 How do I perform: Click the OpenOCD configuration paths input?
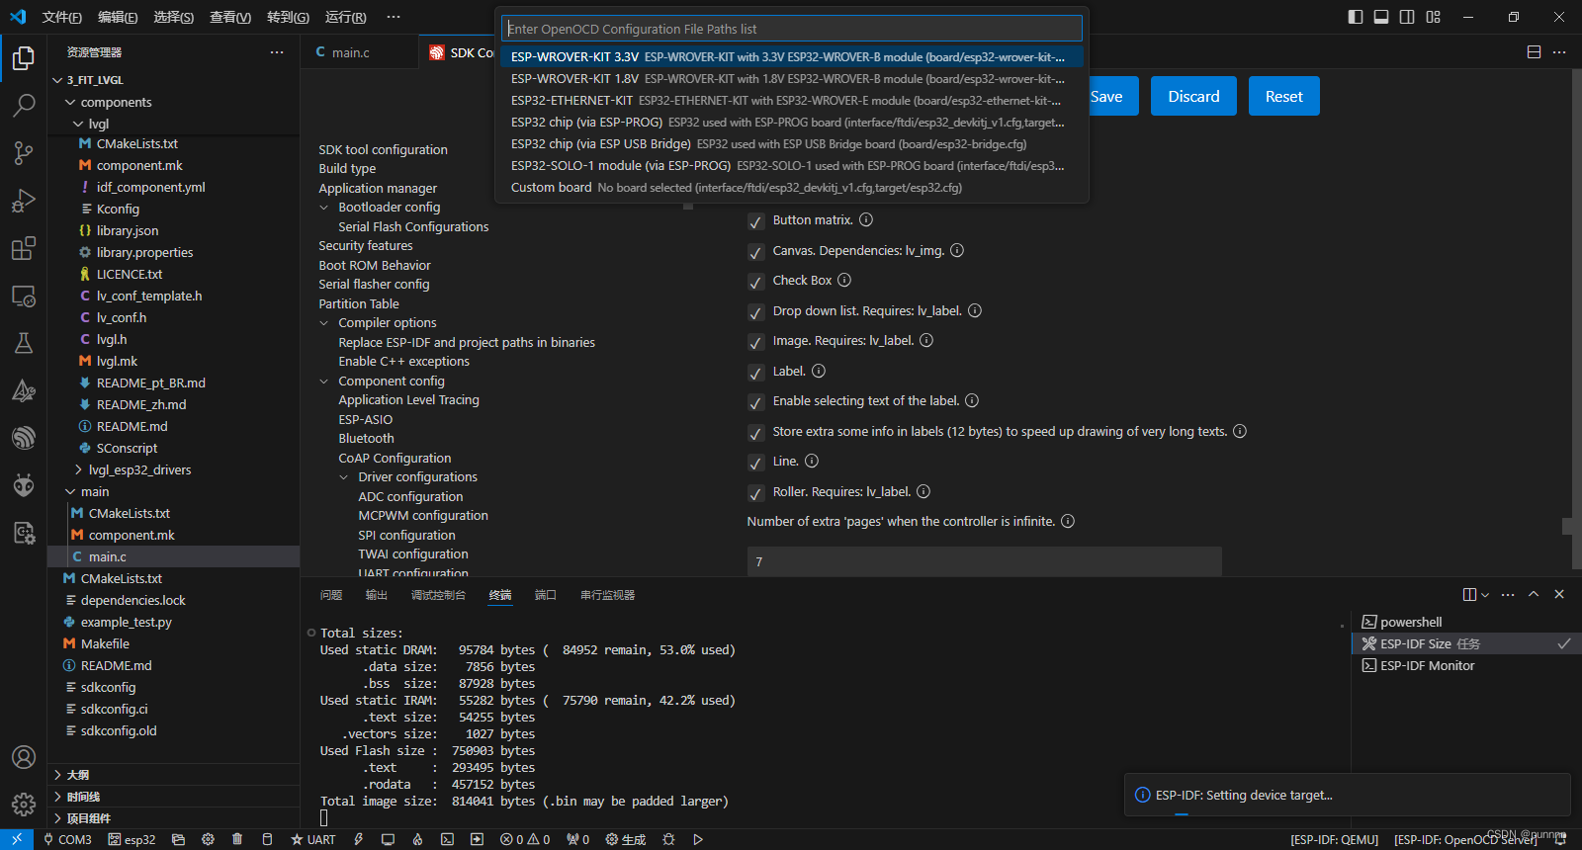coord(791,29)
